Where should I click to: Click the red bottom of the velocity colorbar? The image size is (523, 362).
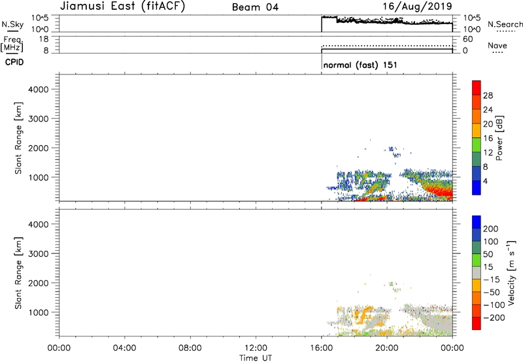477,323
